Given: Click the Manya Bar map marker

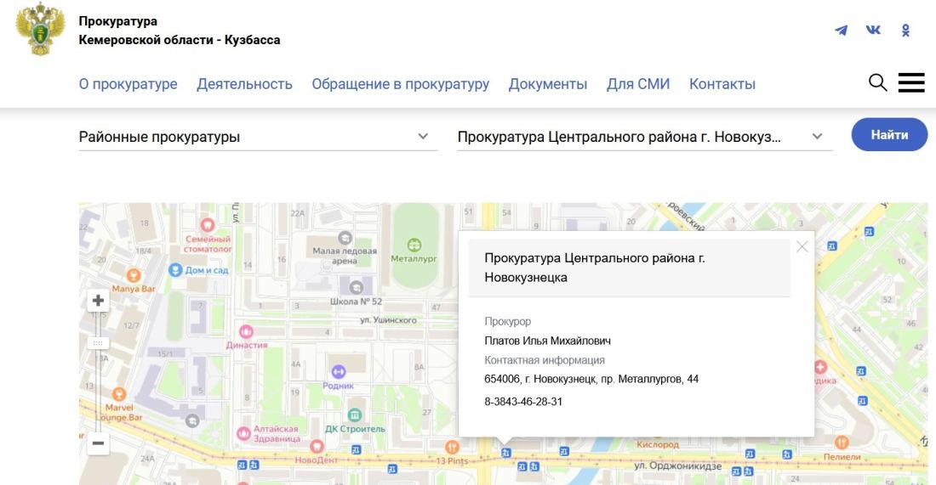Looking at the screenshot, I should (x=133, y=275).
